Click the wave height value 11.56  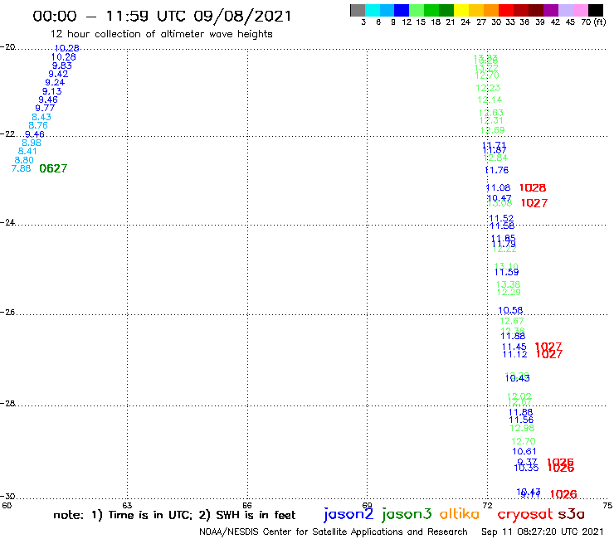(x=521, y=420)
